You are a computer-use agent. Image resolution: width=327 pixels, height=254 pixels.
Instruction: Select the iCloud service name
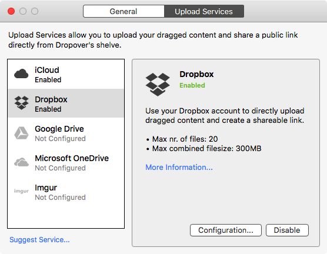click(x=47, y=70)
